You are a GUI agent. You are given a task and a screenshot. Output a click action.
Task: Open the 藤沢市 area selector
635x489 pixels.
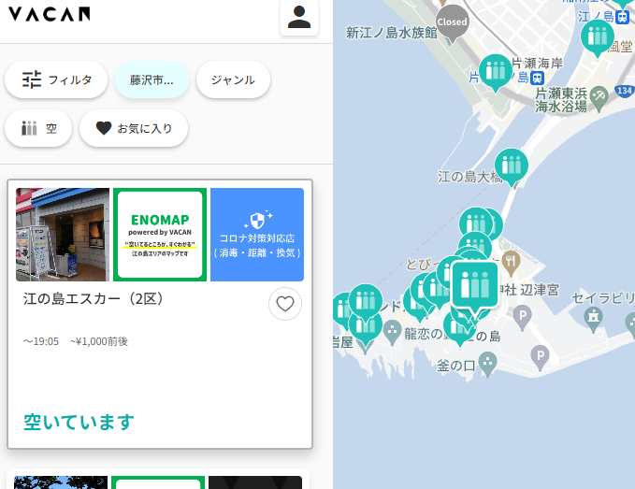pos(152,79)
